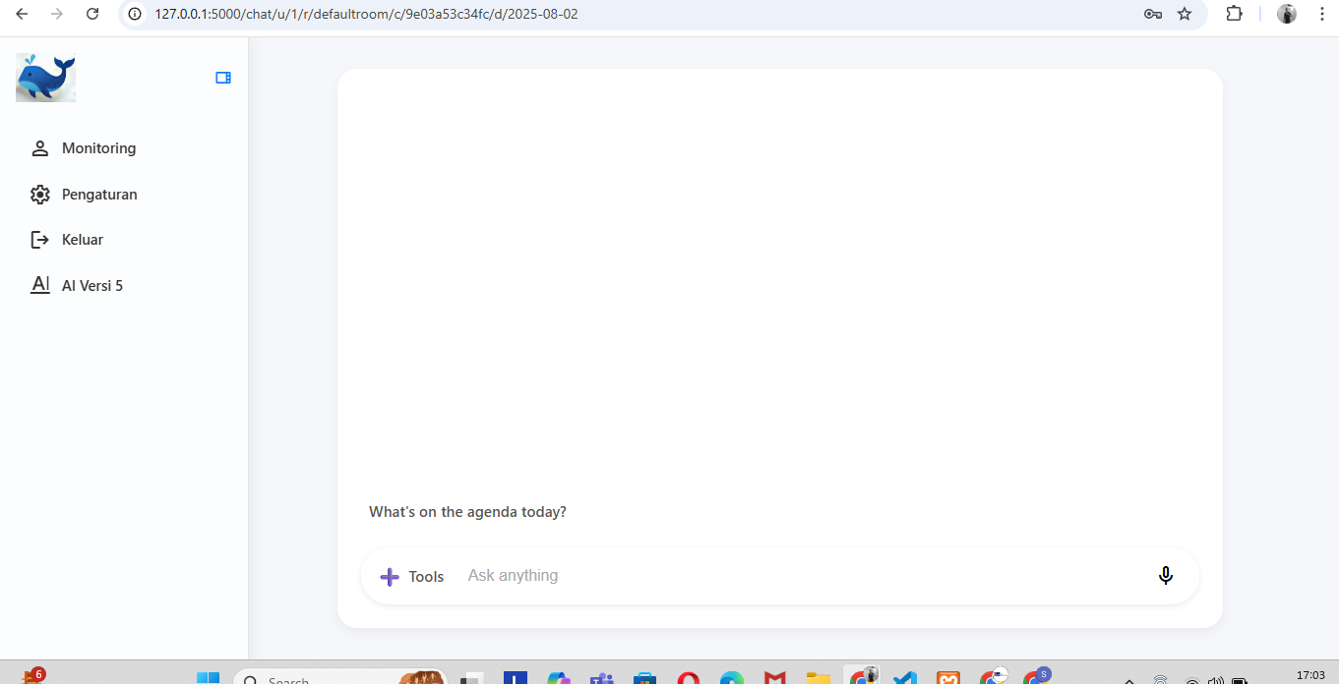The height and width of the screenshot is (684, 1339).
Task: Click the Pengaturan gear icon
Action: (39, 194)
